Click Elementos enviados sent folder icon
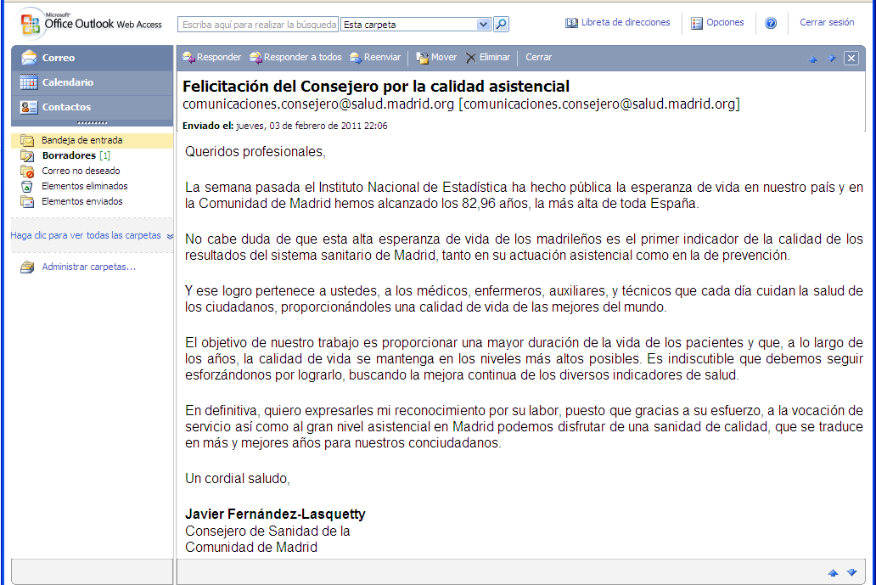 click(27, 202)
